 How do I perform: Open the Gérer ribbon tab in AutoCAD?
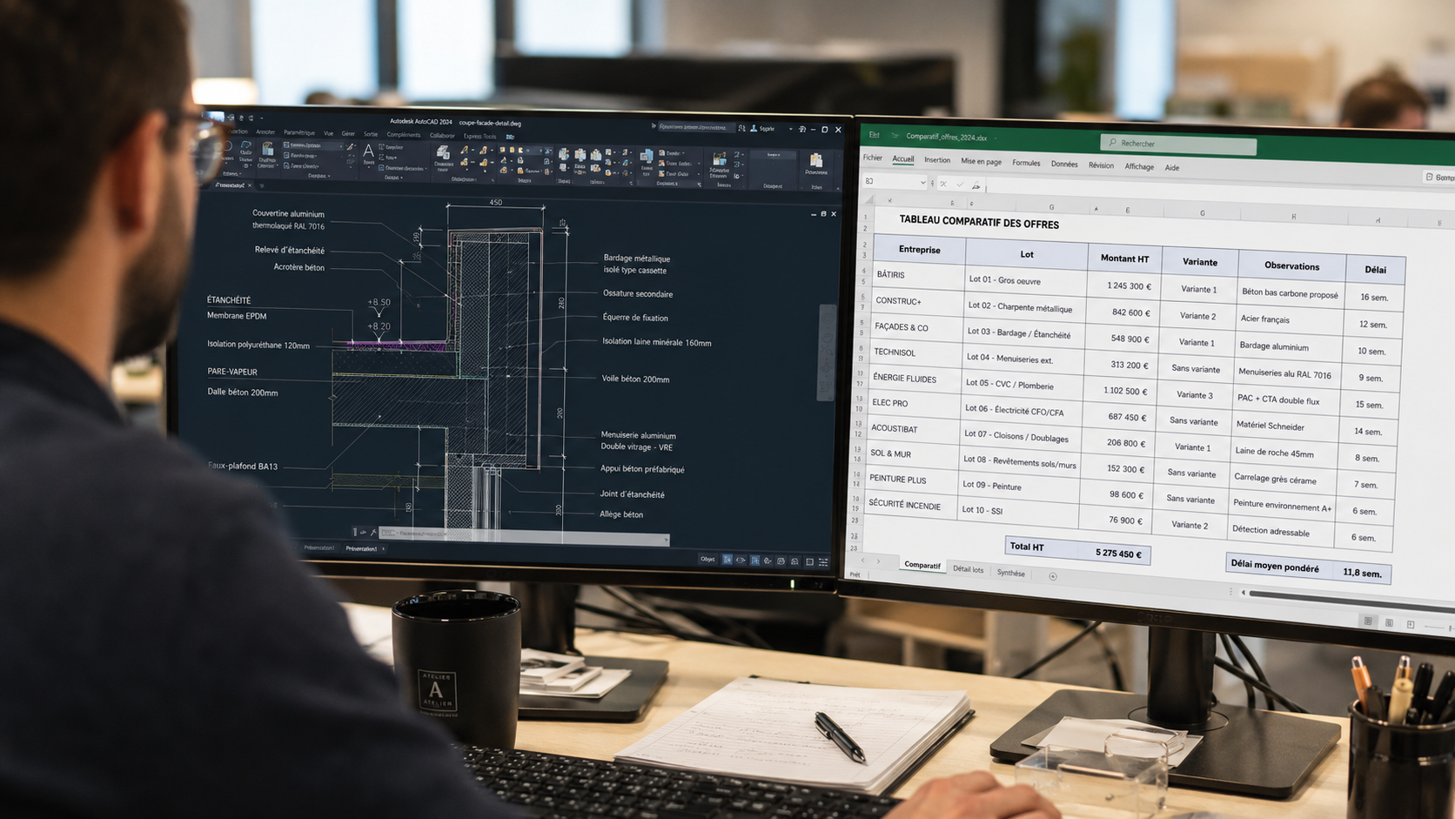point(348,134)
